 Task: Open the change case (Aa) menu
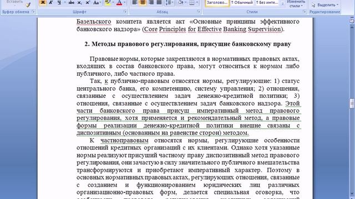[x=97, y=2]
